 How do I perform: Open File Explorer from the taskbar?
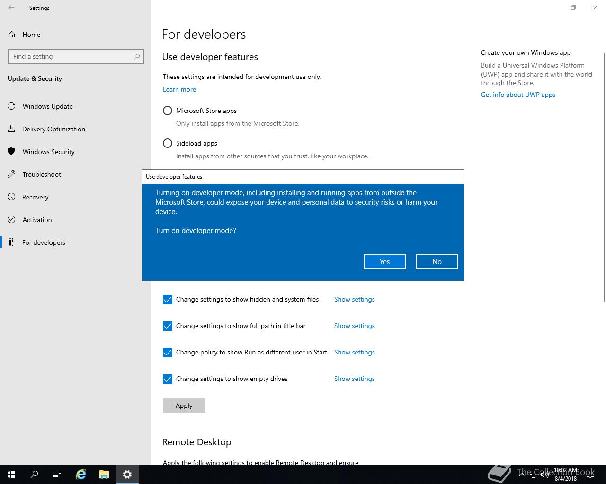[x=104, y=475]
